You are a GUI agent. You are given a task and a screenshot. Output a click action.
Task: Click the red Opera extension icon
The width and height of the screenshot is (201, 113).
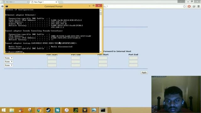189,6
